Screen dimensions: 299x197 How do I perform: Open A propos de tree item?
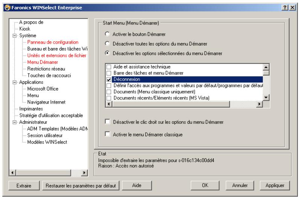pos(31,22)
